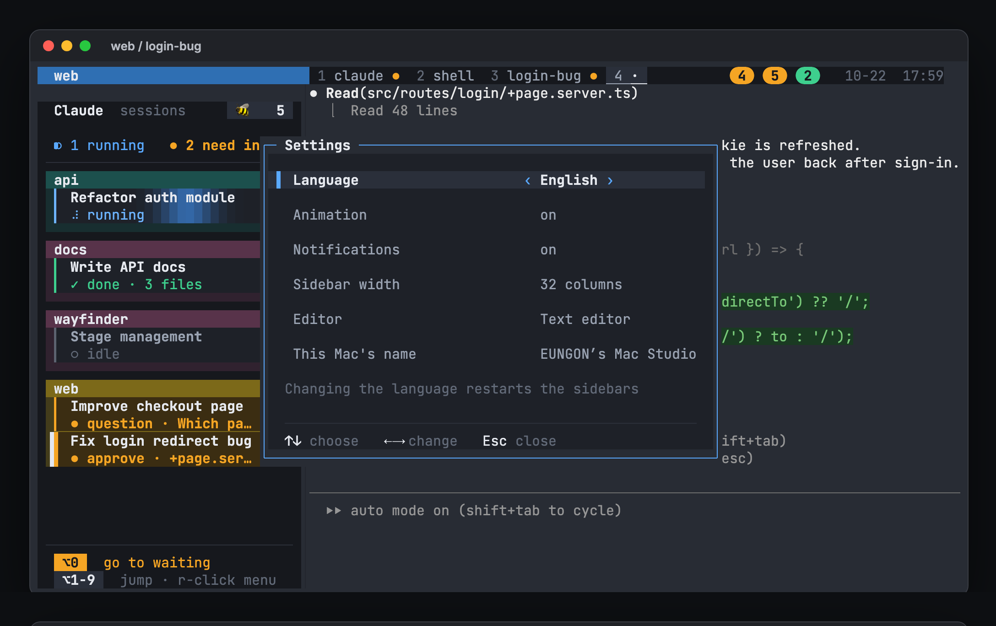Click the green checkmark on the done status
Screen dimensions: 996x626
(75, 285)
